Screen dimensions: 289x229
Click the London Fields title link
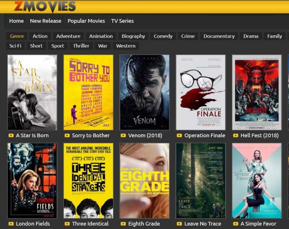pos(33,224)
